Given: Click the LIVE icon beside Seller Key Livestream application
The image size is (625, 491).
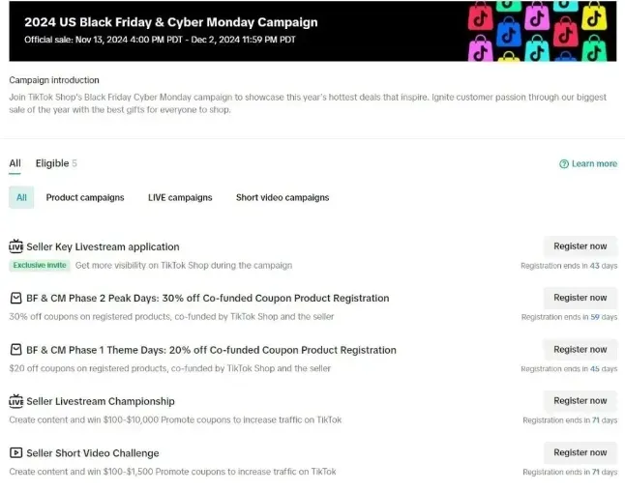Looking at the screenshot, I should (x=15, y=246).
